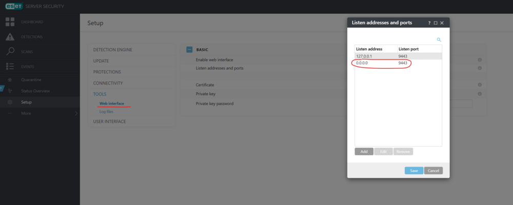Click the Scans label in sidebar
This screenshot has height=205, width=513.
tap(27, 52)
